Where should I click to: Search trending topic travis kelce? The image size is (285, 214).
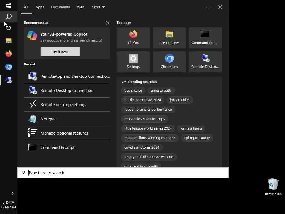pyautogui.click(x=133, y=91)
